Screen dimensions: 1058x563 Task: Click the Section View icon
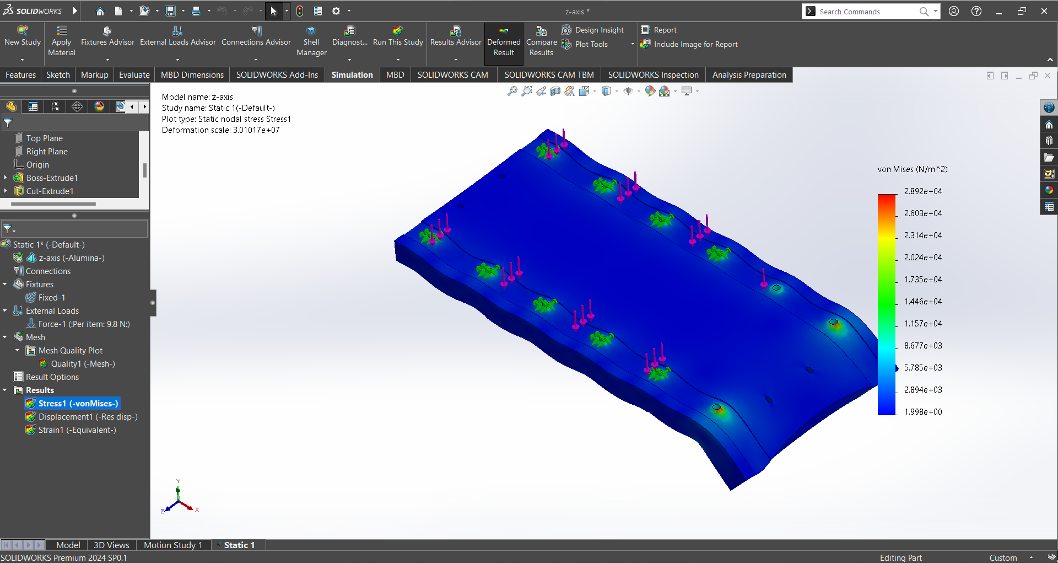click(555, 92)
